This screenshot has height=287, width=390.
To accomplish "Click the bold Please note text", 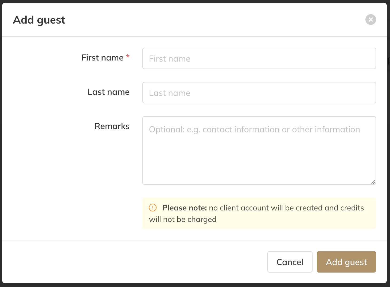I will pyautogui.click(x=185, y=208).
